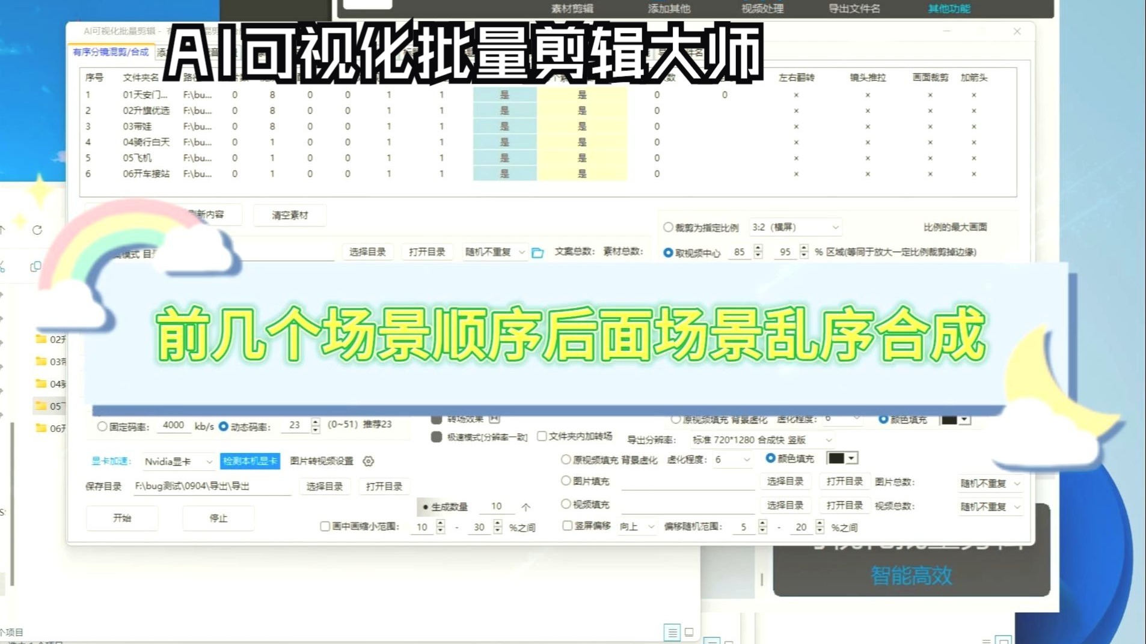1146x644 pixels.
Task: Select table row 01天安门
Action: coord(547,95)
